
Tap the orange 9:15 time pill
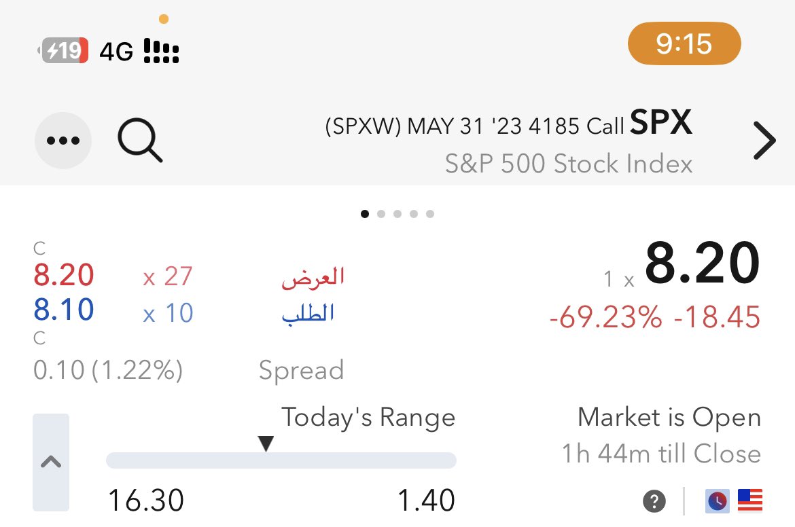pos(684,43)
